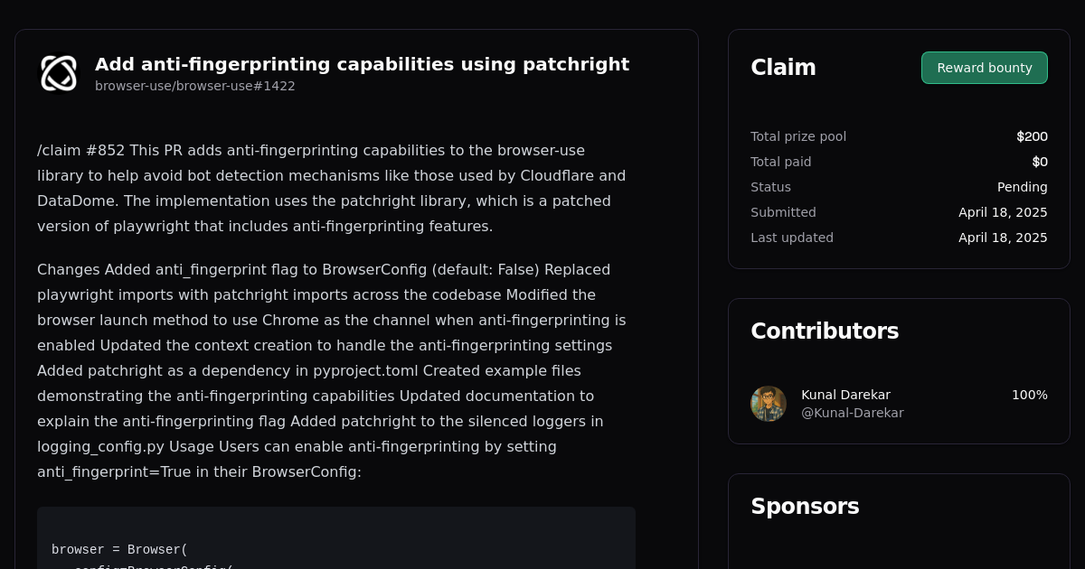Open the browser-use/browser-use#1422 repository link

pyautogui.click(x=194, y=86)
